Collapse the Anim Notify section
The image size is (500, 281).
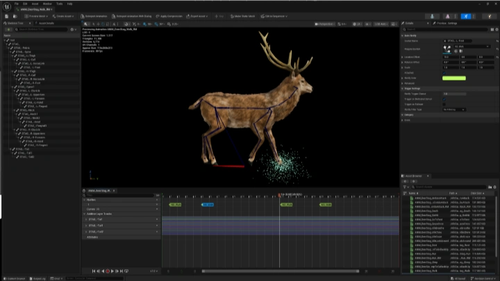point(402,35)
